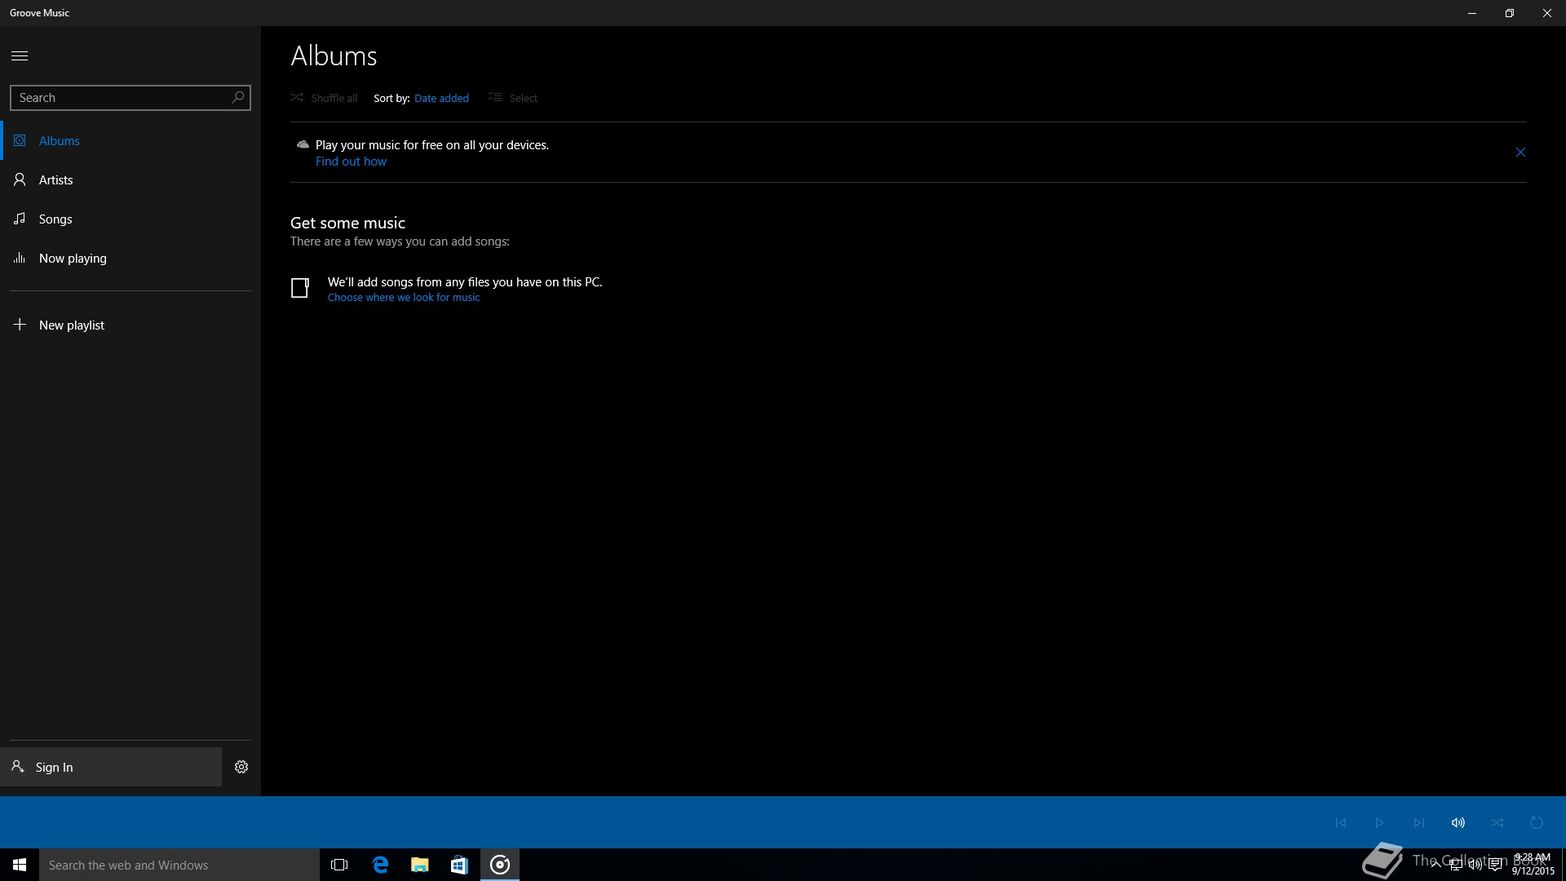The image size is (1566, 881).
Task: Click the list icon beside Select
Action: [495, 97]
